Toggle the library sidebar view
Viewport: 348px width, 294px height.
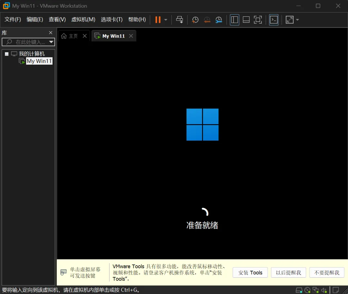pos(235,20)
